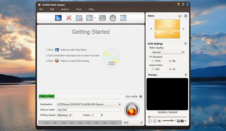Screen dimensions: 226x131
Task: Click the preview playback seek bar
Action: [167, 117]
